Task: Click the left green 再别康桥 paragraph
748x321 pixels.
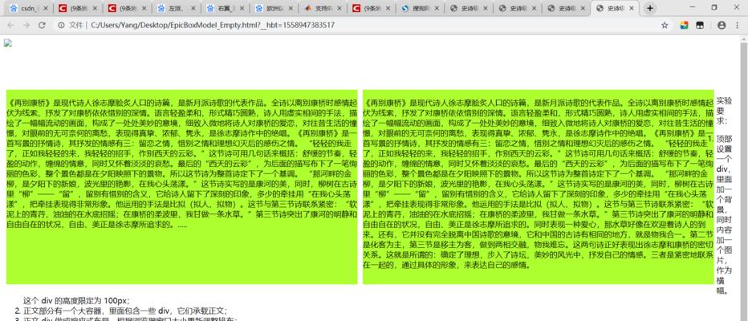Action: pos(181,164)
